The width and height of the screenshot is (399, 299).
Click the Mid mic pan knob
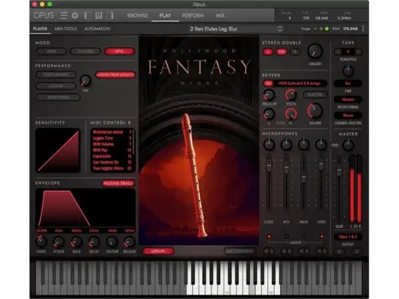pos(286,145)
